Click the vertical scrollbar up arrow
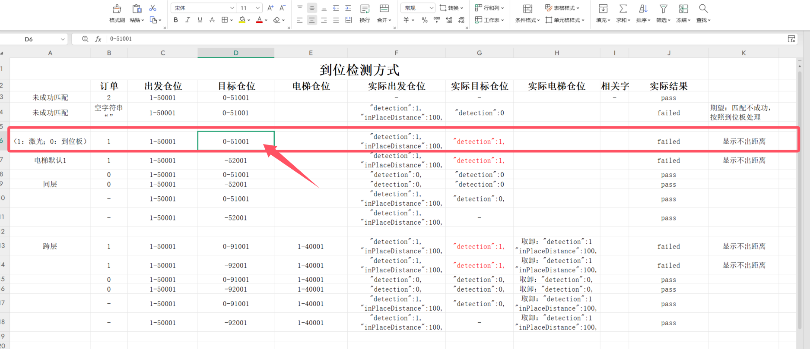 click(x=800, y=66)
